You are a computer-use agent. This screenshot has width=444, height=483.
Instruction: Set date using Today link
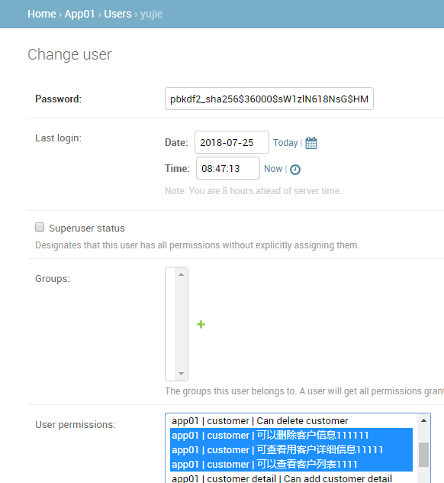(x=285, y=143)
